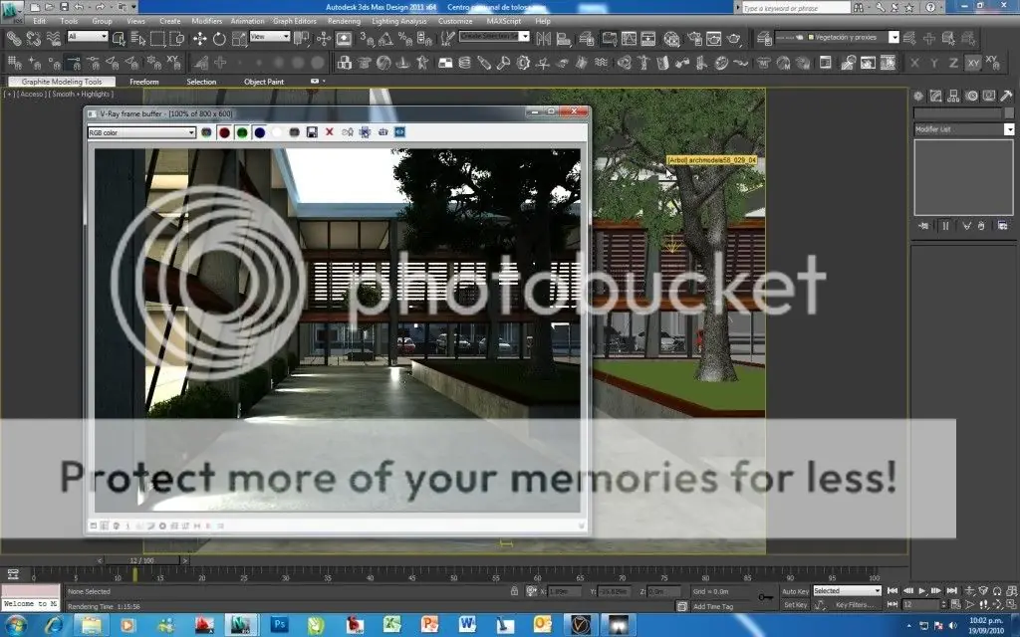Toggle red channel in V-Ray frame buffer
The image size is (1020, 637).
(224, 131)
